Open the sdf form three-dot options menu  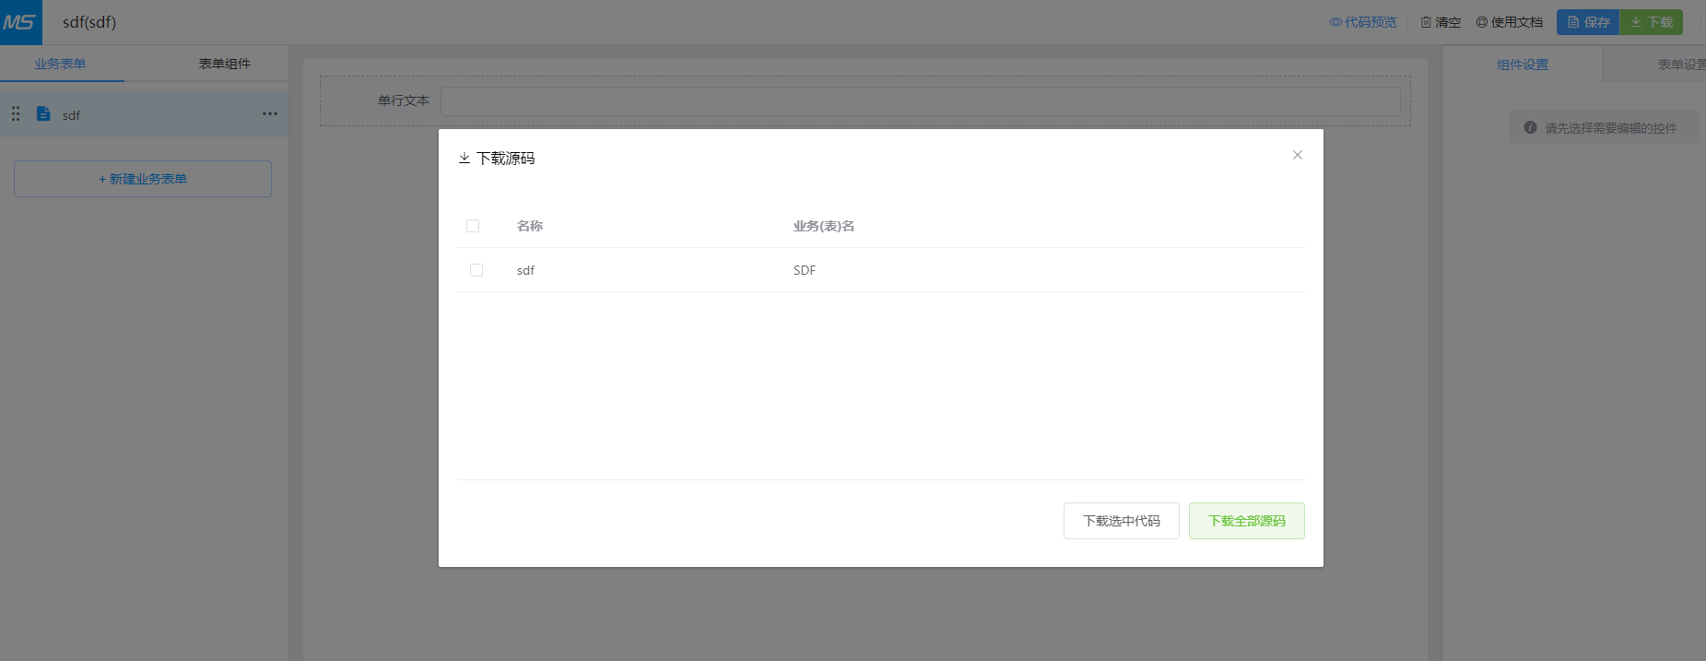point(269,114)
